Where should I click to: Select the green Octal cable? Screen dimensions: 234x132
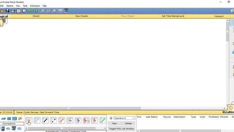[103, 121]
